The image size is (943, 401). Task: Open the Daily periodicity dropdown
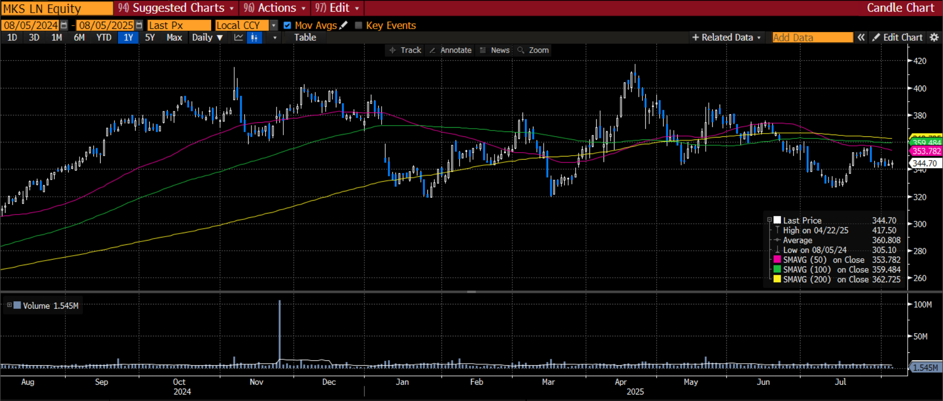(207, 38)
